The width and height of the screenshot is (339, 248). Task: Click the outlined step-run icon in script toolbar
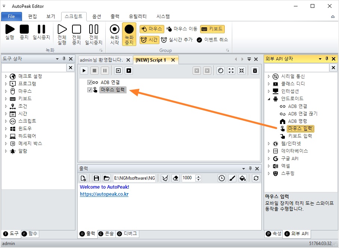118,71
